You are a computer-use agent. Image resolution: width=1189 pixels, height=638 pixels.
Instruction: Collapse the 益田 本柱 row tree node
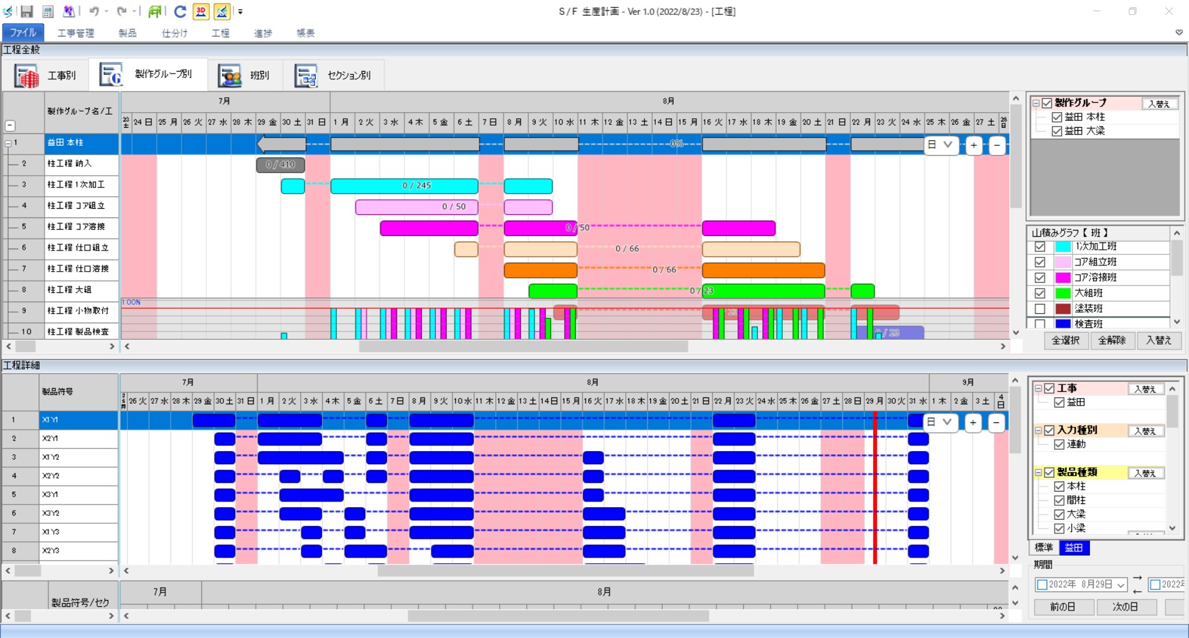8,143
